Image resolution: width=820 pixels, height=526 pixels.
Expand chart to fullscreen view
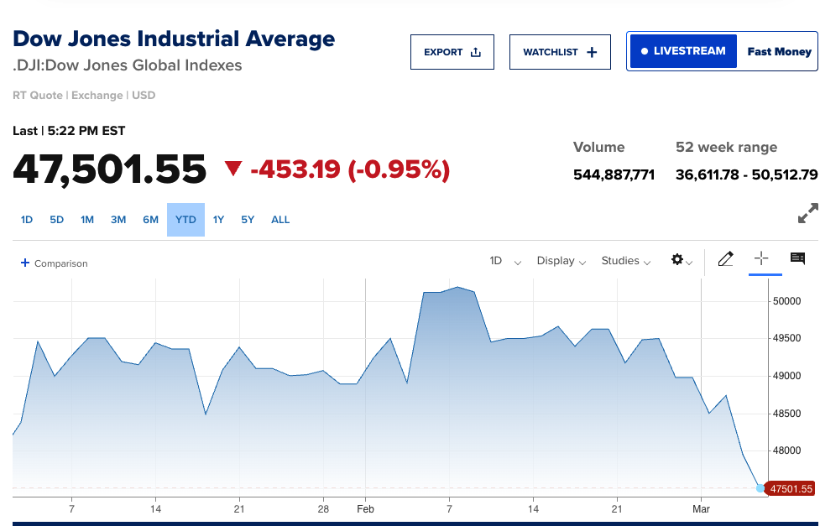[x=807, y=213]
